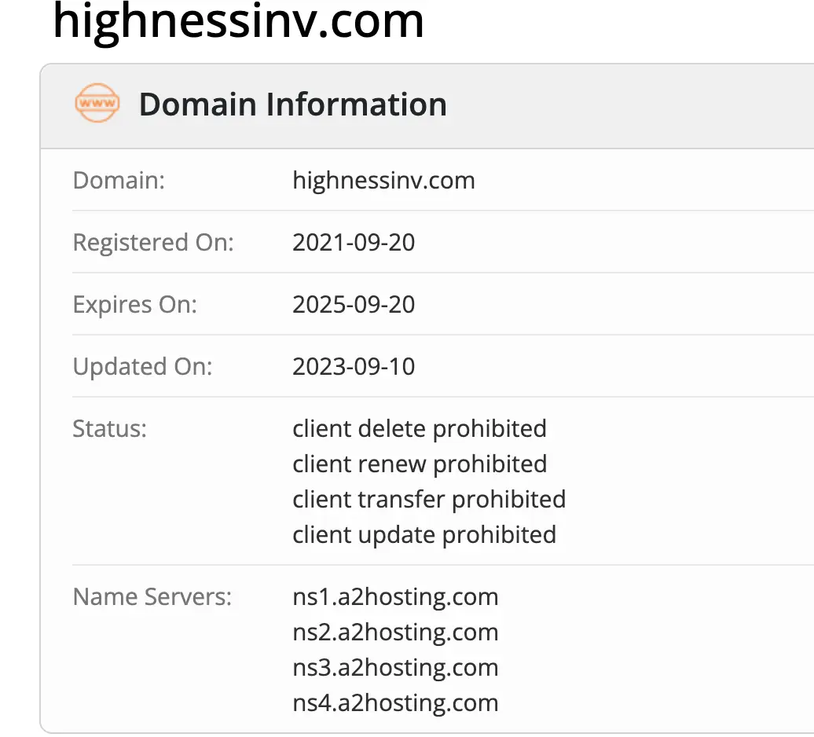Select the client delete prohibited status
814x737 pixels.
pyautogui.click(x=420, y=429)
